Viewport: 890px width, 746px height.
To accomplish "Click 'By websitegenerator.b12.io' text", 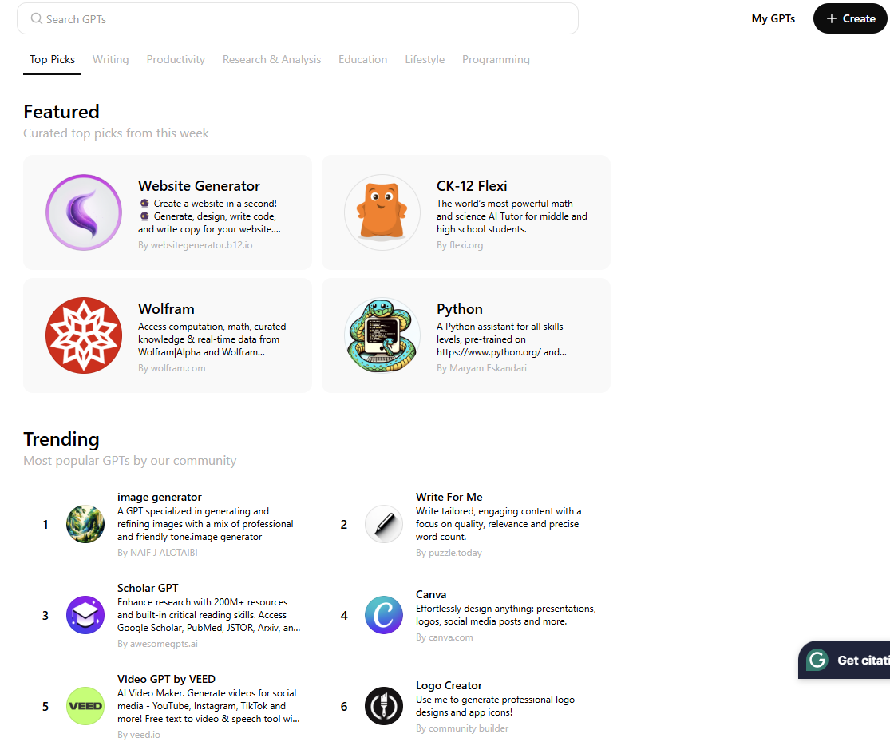I will coord(196,245).
